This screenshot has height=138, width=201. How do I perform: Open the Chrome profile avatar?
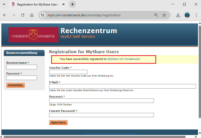187,15
